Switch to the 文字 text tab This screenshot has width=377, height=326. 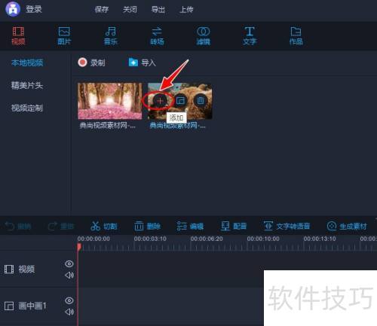point(250,35)
